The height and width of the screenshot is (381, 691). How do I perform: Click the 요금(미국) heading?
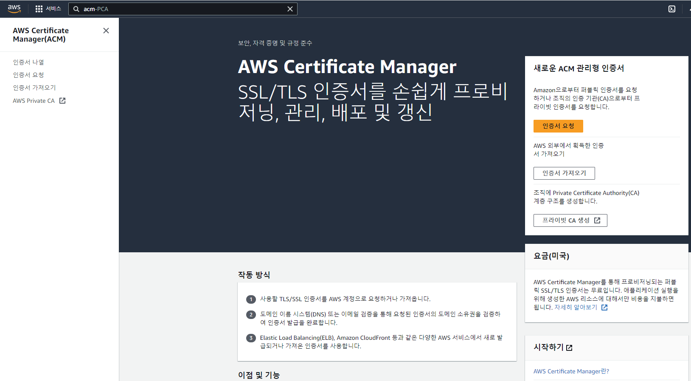point(551,256)
